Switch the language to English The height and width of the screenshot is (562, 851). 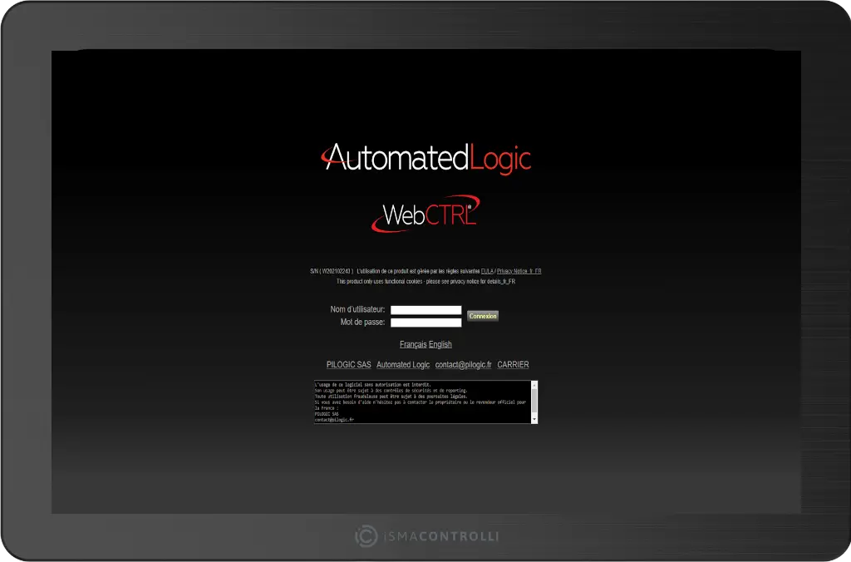click(440, 343)
